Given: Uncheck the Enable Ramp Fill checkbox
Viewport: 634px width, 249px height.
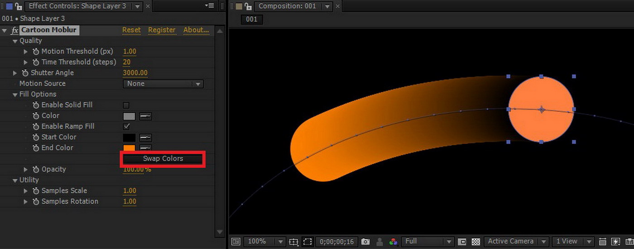Looking at the screenshot, I should pyautogui.click(x=126, y=127).
